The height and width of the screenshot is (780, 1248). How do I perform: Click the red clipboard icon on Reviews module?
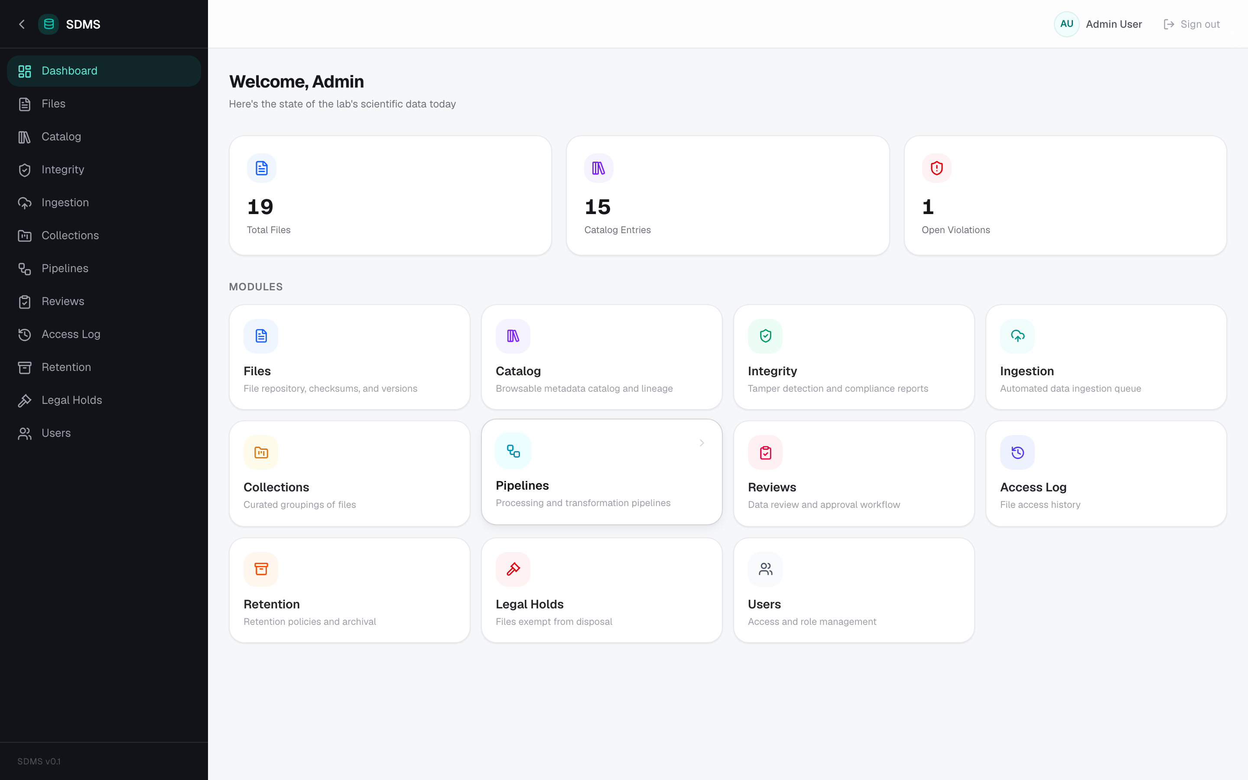coord(765,453)
